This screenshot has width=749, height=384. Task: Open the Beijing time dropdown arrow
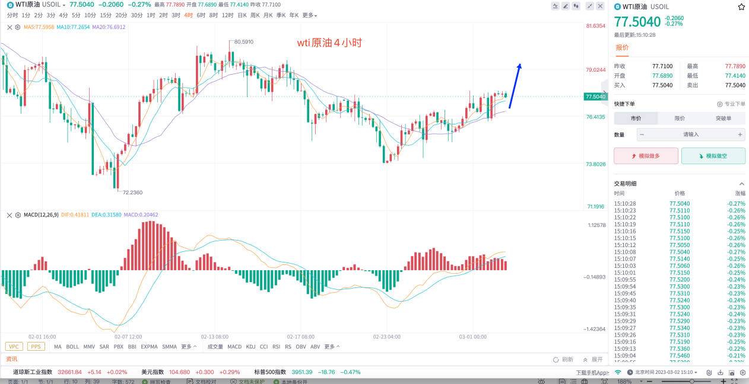pyautogui.click(x=697, y=372)
